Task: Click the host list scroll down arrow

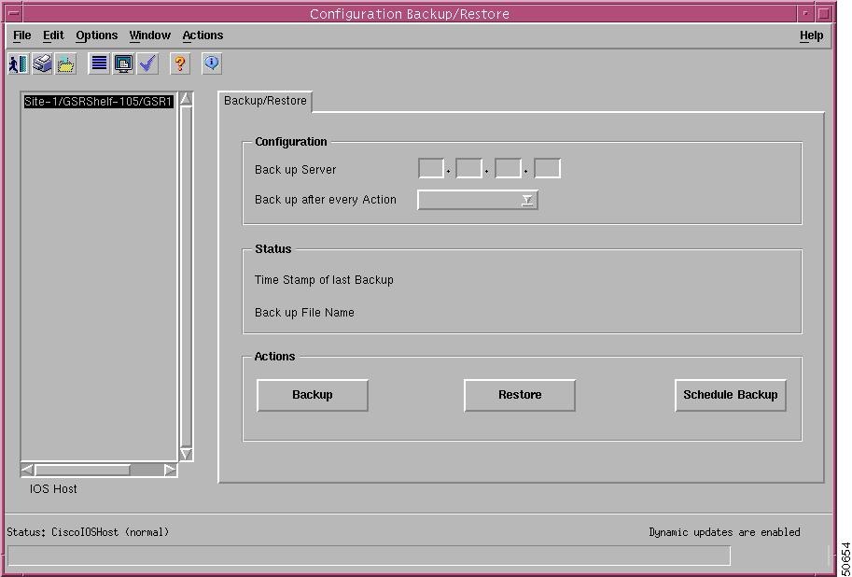Action: [186, 454]
